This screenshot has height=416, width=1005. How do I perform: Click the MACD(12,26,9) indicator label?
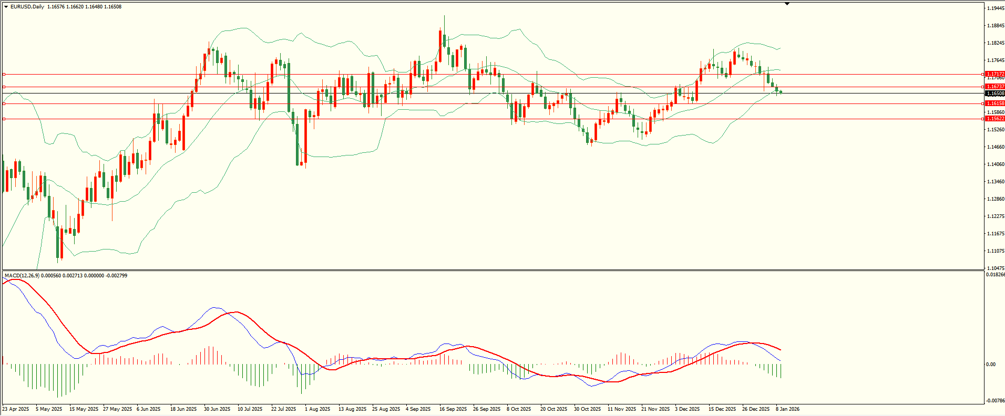(21, 276)
